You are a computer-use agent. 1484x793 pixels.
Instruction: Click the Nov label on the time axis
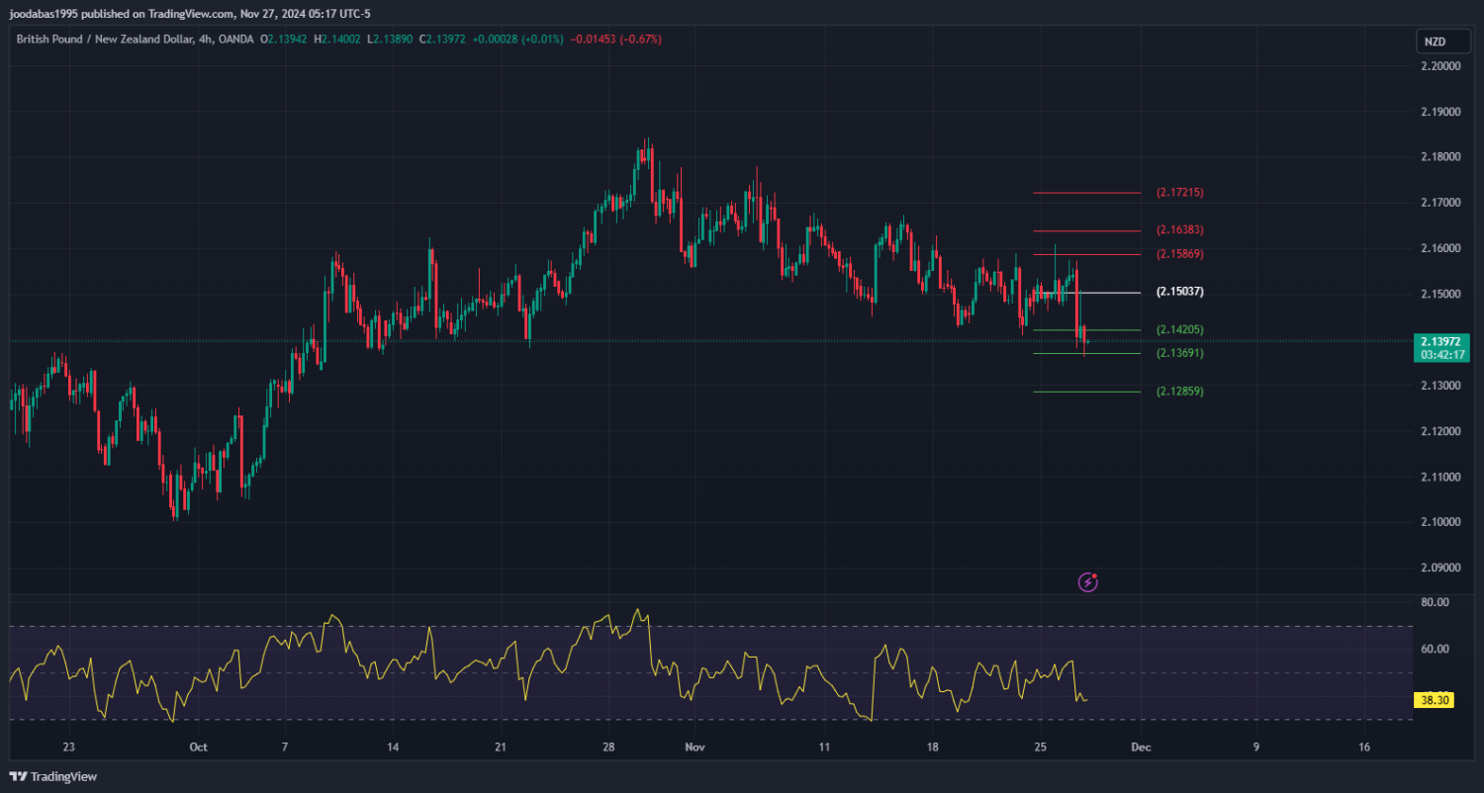click(695, 748)
